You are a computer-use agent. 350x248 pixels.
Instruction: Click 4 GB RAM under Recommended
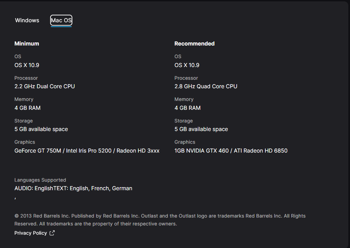click(187, 108)
